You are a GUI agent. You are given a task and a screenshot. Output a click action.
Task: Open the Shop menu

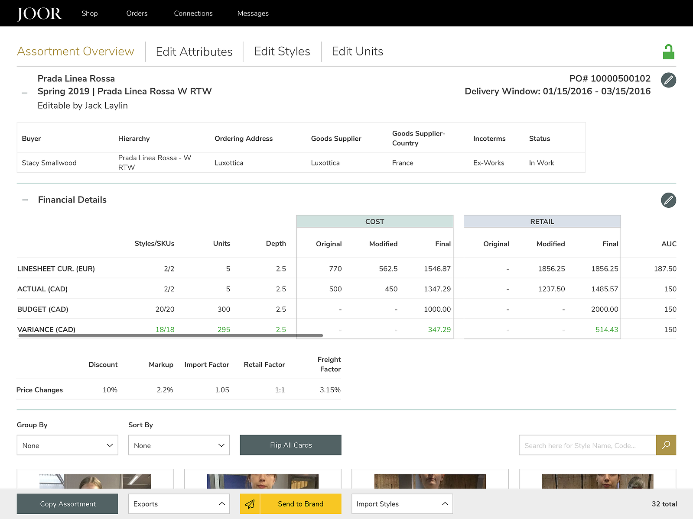point(90,13)
